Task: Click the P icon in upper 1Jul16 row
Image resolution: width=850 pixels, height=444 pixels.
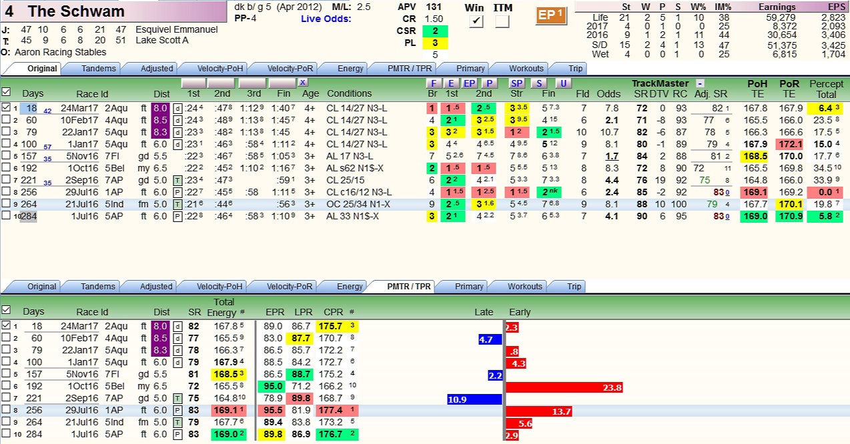Action: tap(177, 216)
